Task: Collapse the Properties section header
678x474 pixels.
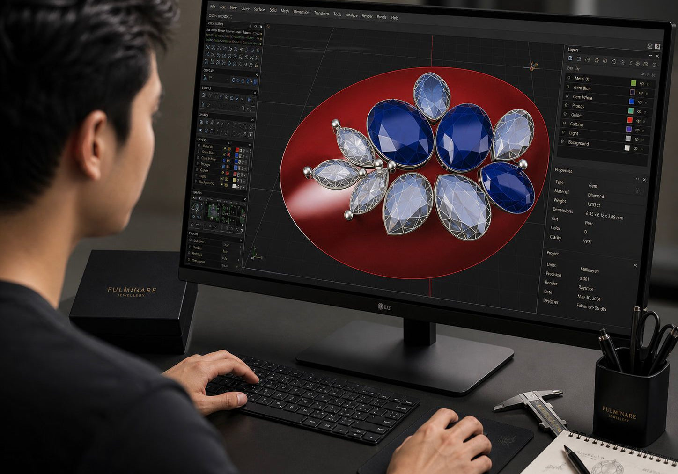Action: pyautogui.click(x=563, y=170)
